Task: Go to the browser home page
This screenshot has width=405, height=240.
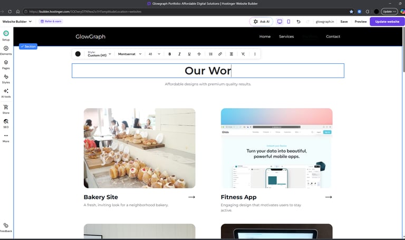Action: point(18,12)
